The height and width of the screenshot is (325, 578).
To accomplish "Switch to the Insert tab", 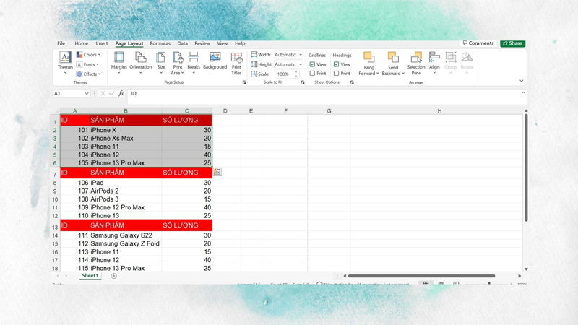I will click(102, 43).
